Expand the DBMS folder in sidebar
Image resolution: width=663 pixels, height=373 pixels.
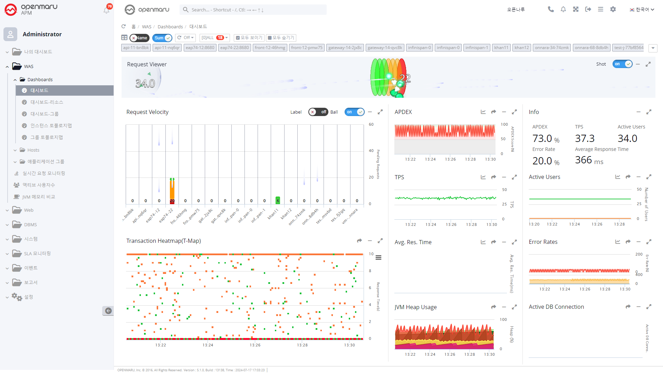(30, 225)
